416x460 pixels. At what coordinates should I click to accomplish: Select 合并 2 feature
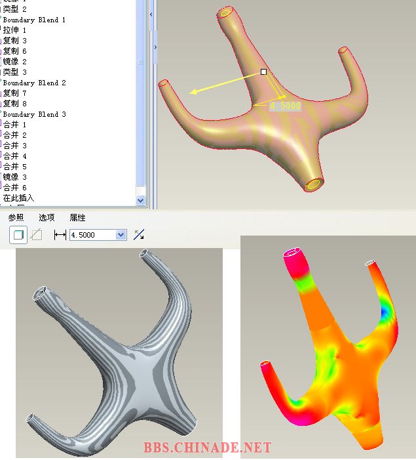click(x=14, y=135)
